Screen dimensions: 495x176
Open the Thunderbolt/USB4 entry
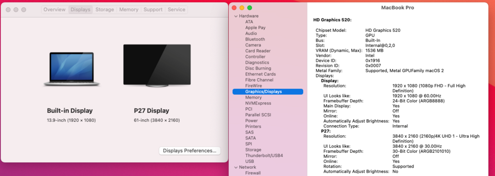pyautogui.click(x=264, y=156)
